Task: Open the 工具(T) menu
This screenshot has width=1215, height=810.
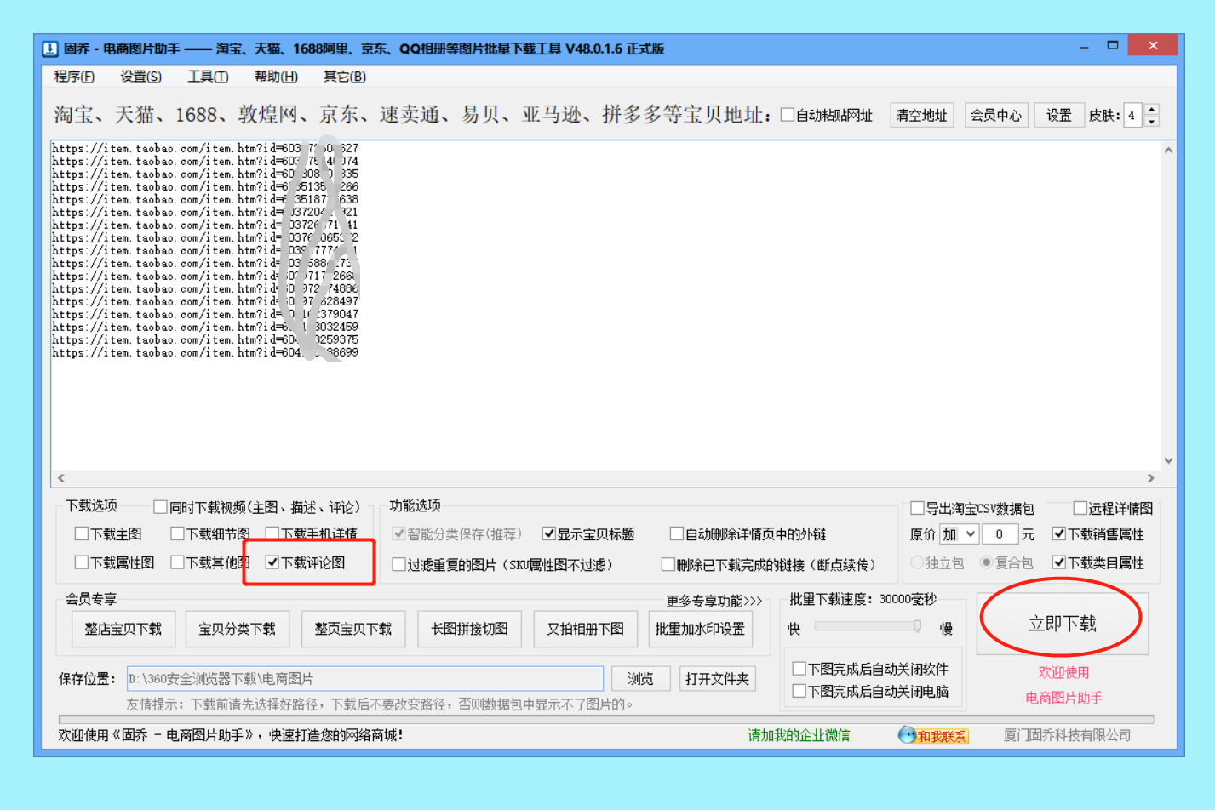Action: tap(206, 77)
